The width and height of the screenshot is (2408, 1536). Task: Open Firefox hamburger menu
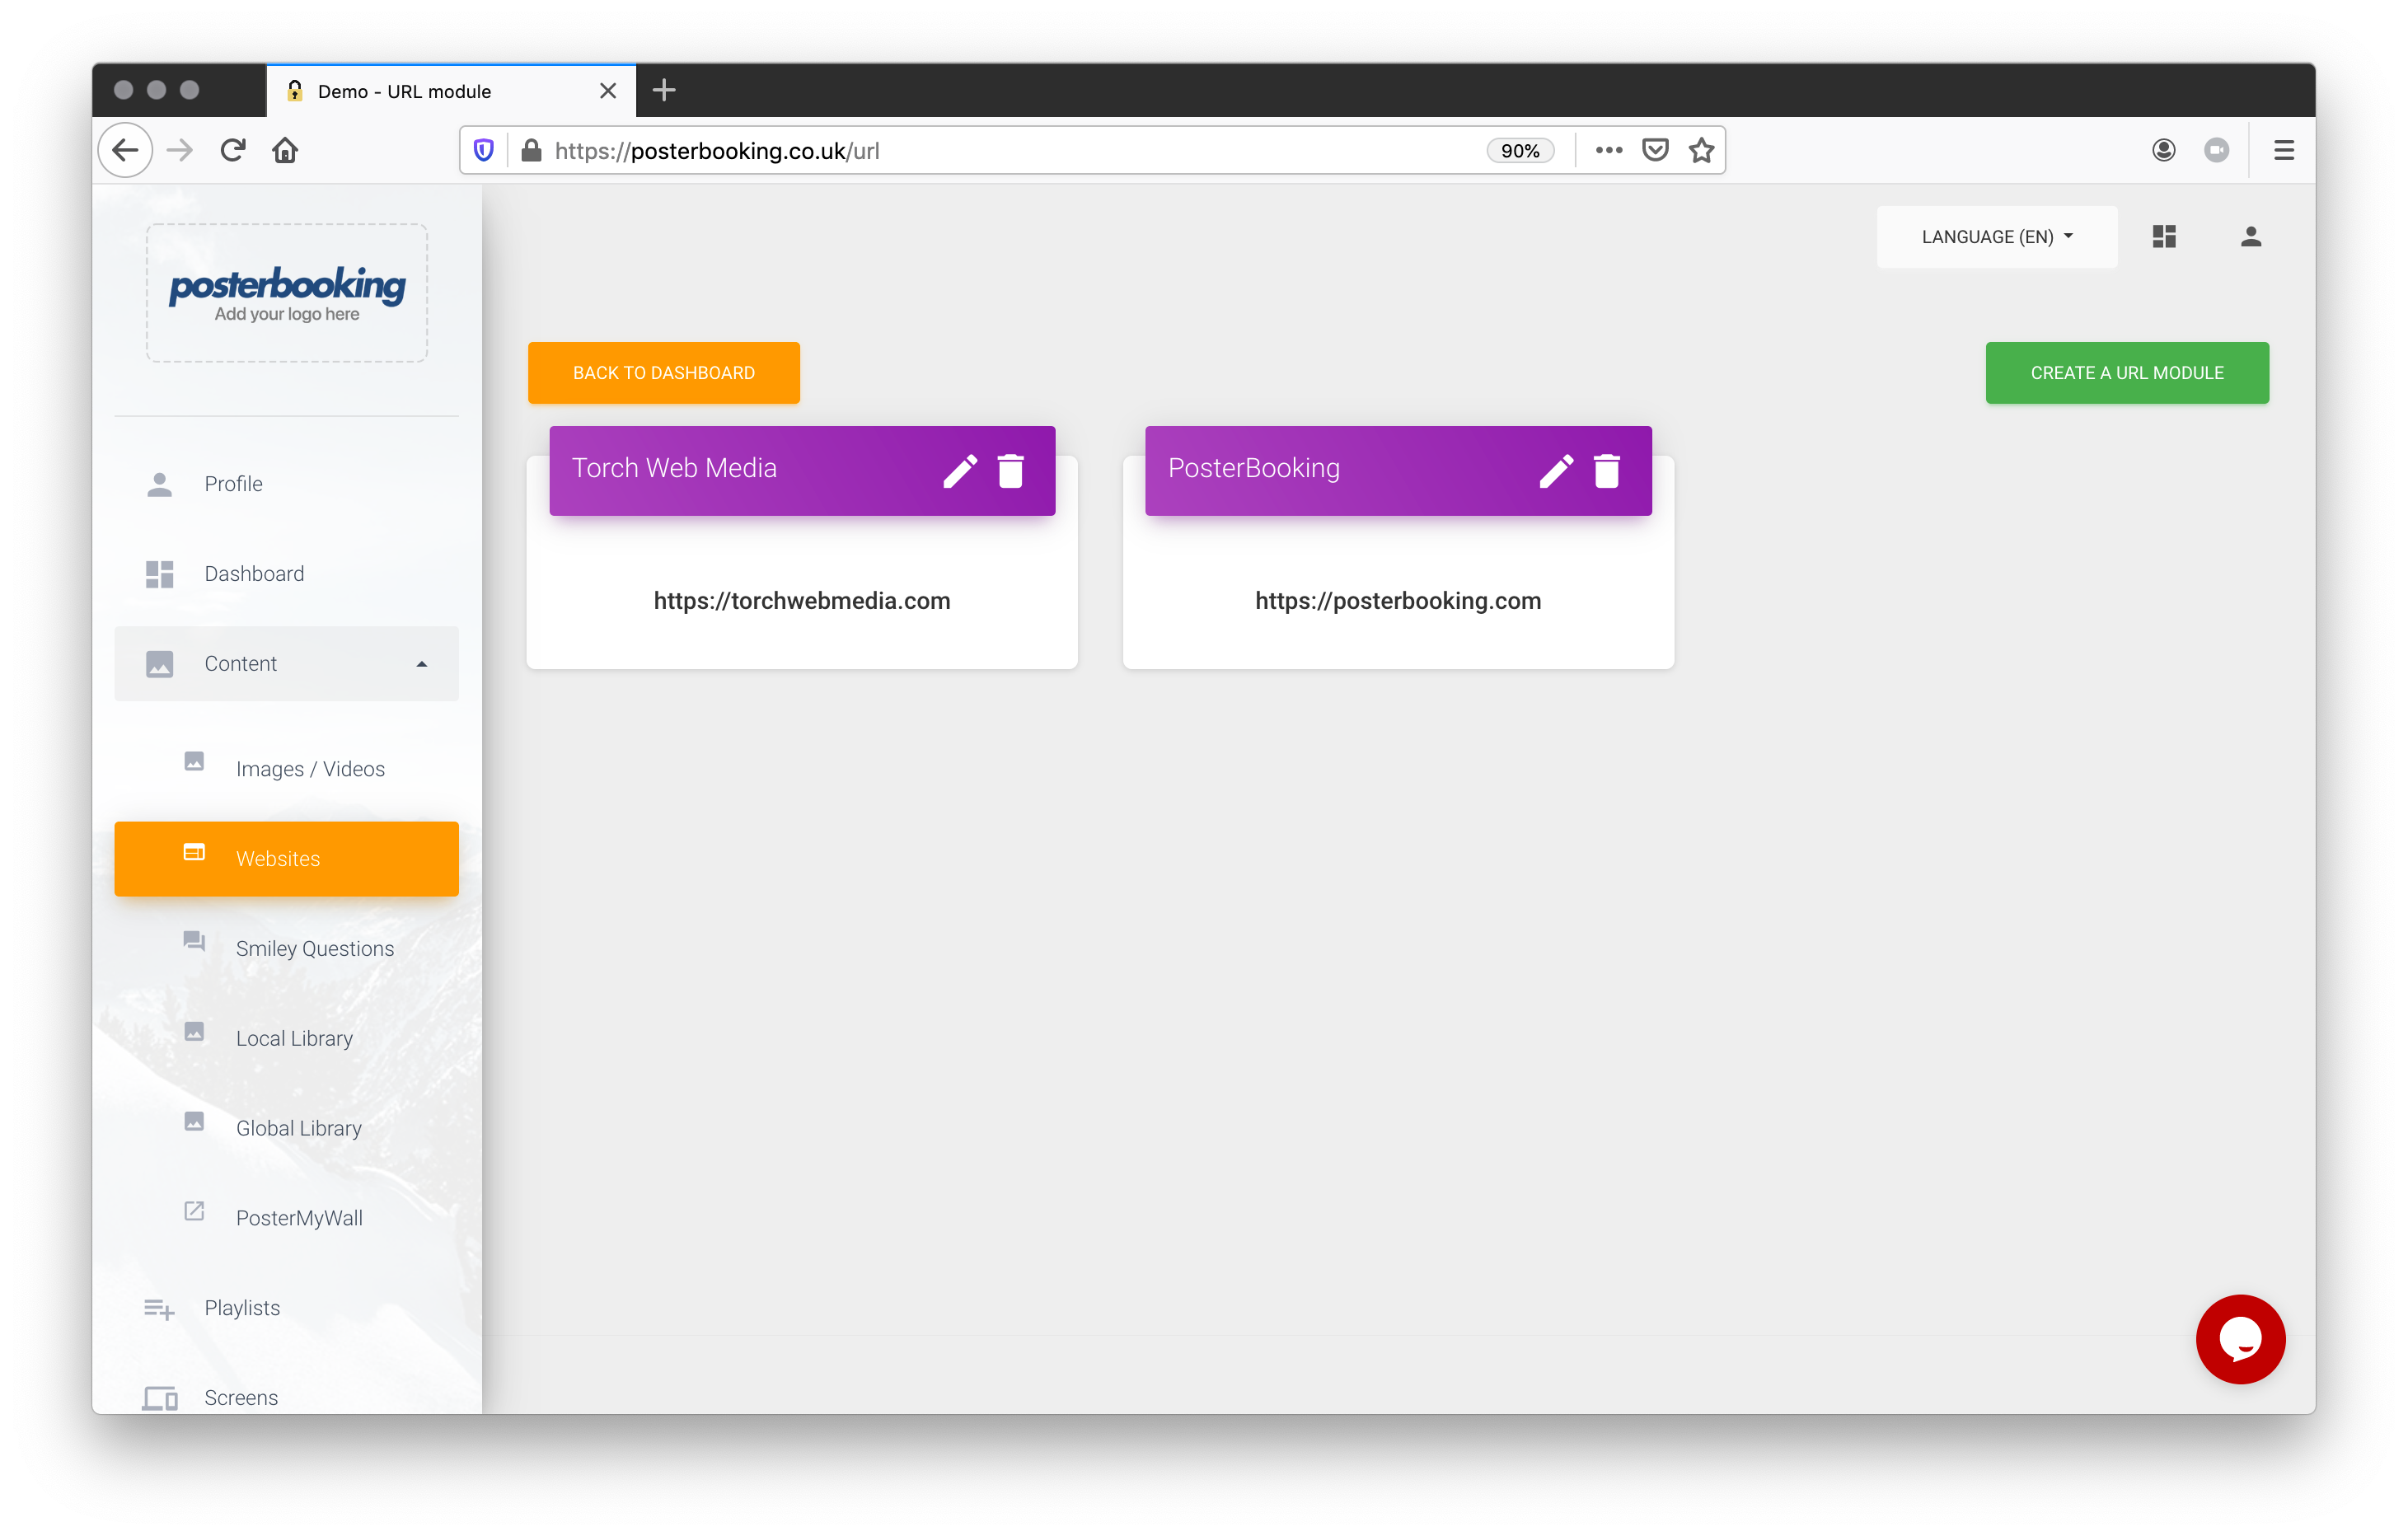pos(2284,150)
